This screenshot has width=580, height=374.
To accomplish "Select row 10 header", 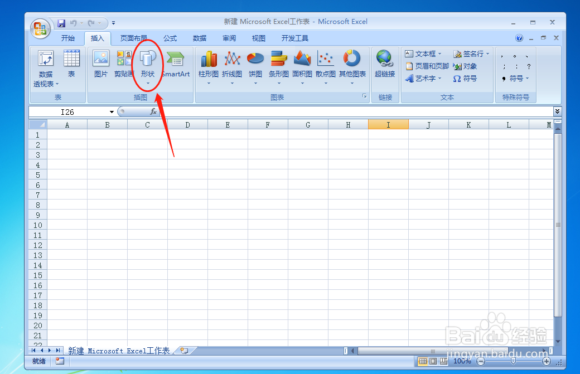I will point(38,225).
